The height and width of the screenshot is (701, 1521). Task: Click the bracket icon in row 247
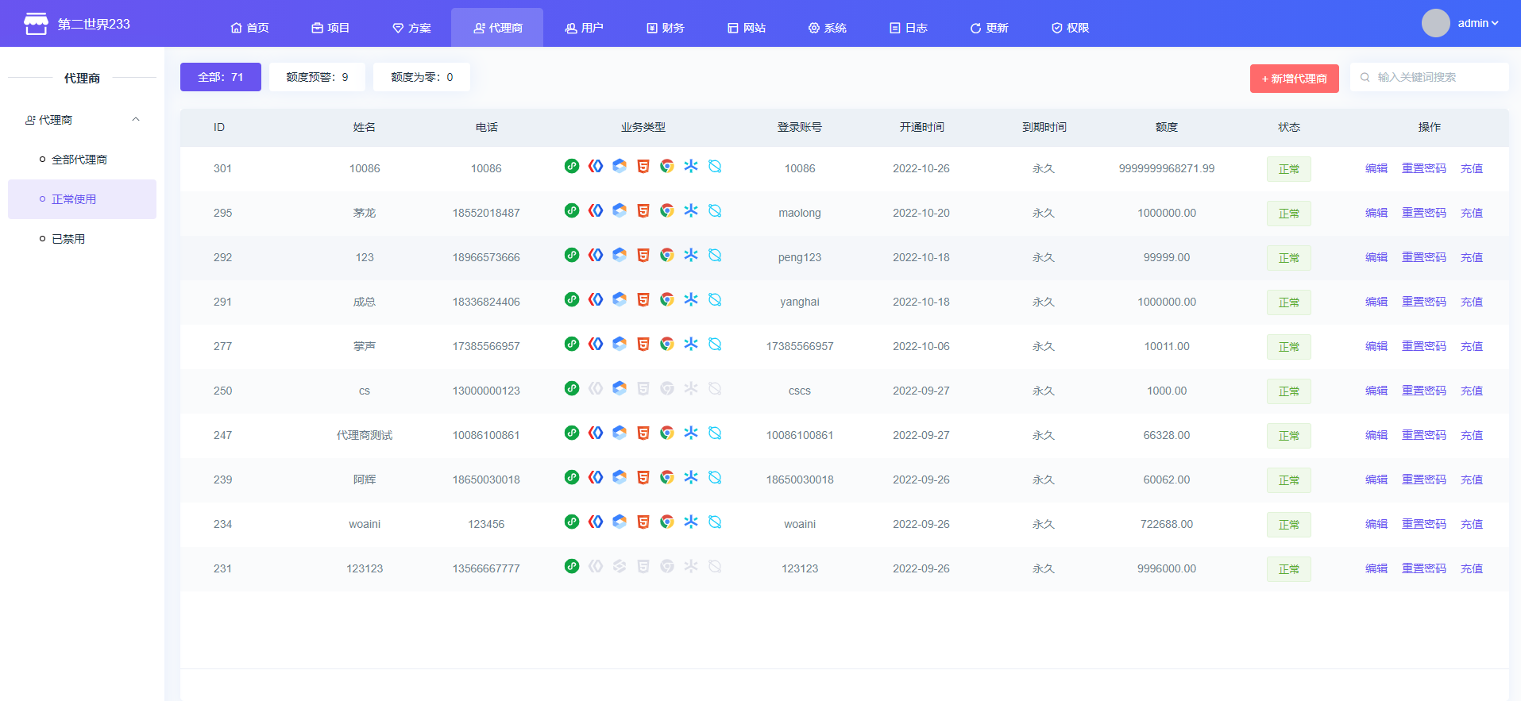[596, 433]
